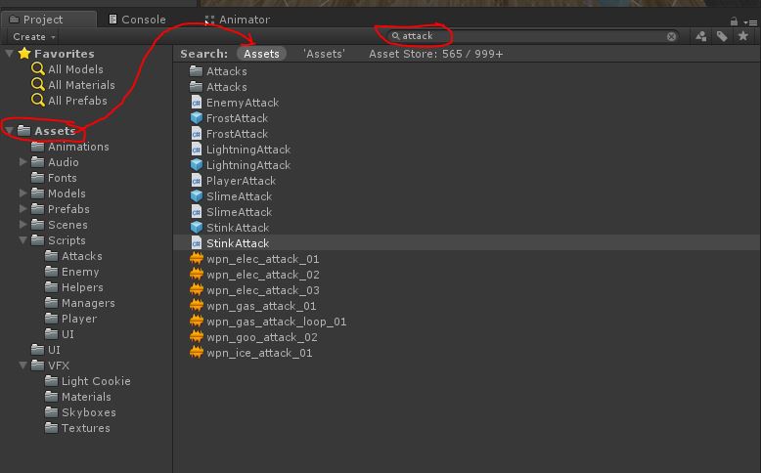Select wpn_elec_attack_01 audio clip icon
Image resolution: width=761 pixels, height=473 pixels.
(x=196, y=259)
